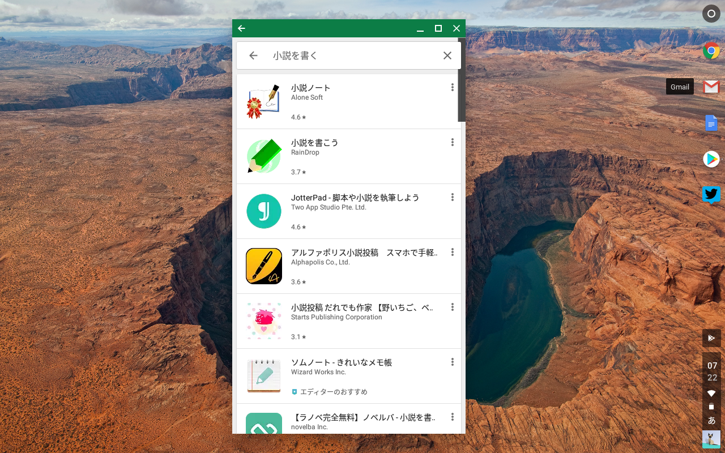This screenshot has width=725, height=453.
Task: Click the 3.1 star rating
Action: pos(298,337)
